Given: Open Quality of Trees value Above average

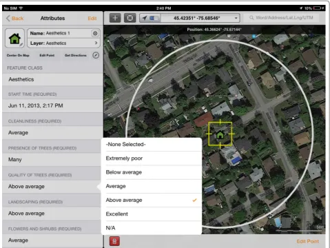Looking at the screenshot, I should pos(52,187).
